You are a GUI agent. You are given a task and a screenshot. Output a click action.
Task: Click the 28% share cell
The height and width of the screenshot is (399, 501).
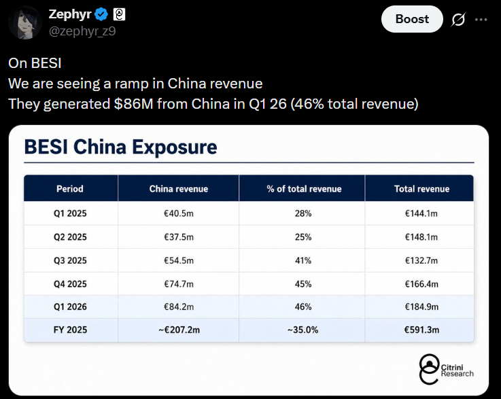coord(303,213)
